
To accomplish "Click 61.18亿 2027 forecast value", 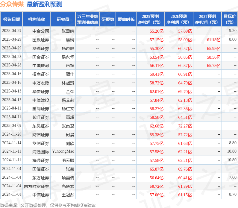I will tap(214, 40).
